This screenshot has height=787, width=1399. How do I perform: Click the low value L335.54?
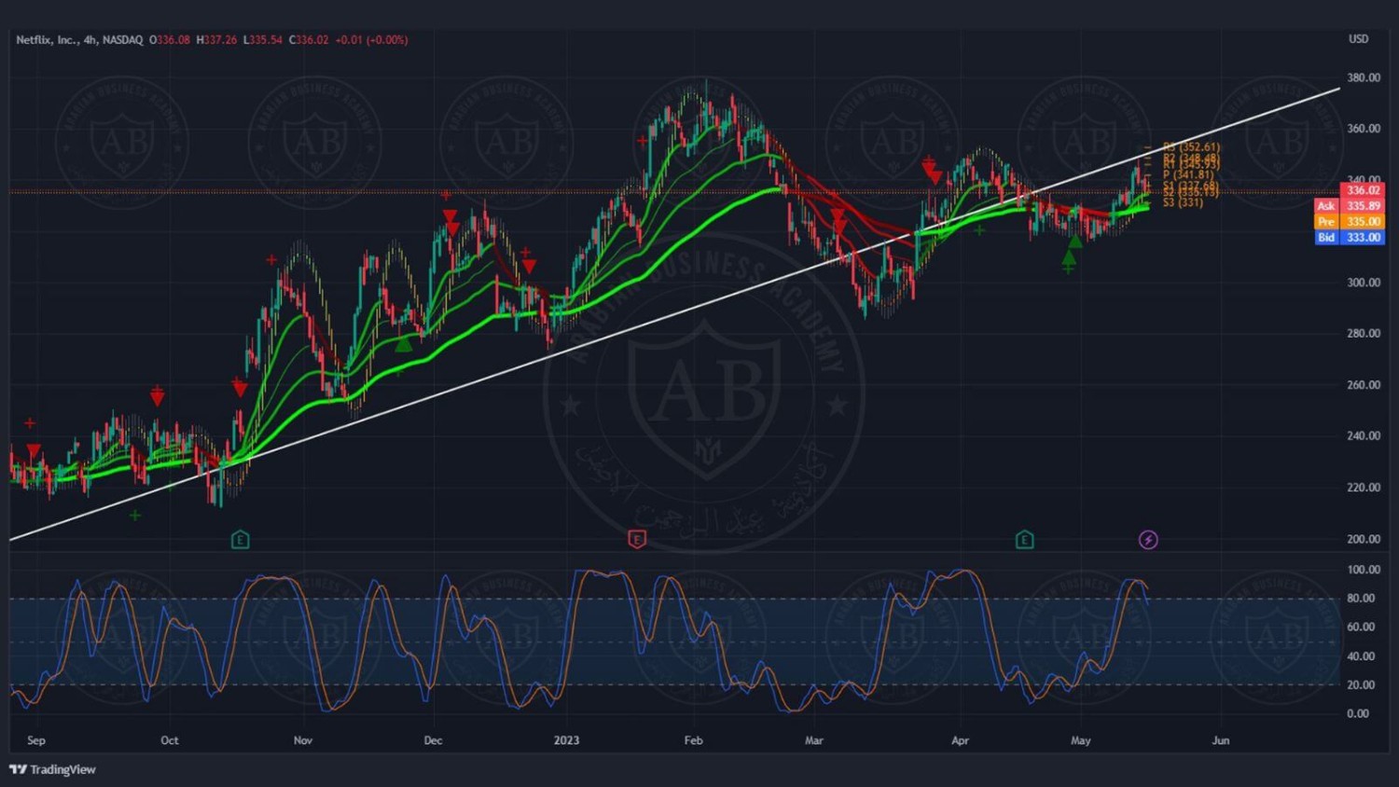tap(263, 40)
